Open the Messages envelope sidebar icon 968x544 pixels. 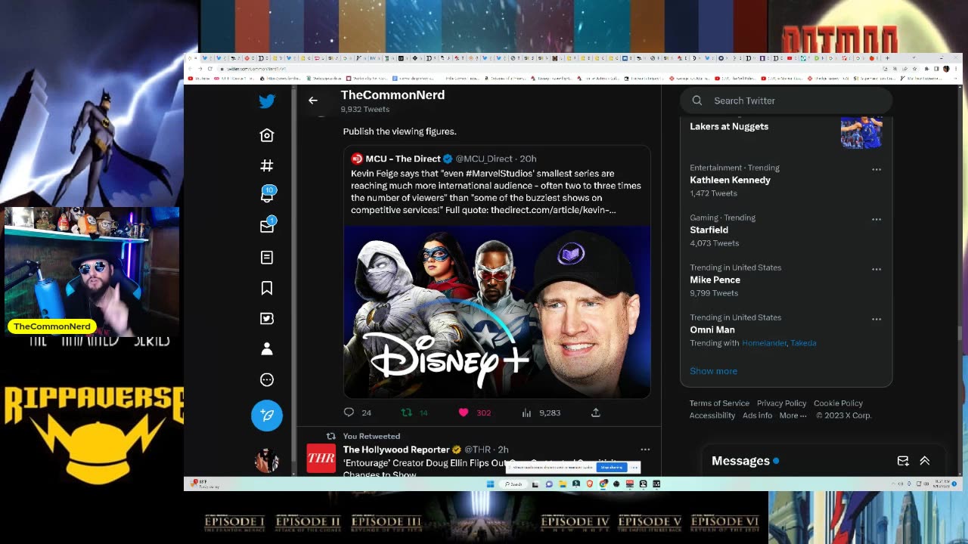(267, 226)
